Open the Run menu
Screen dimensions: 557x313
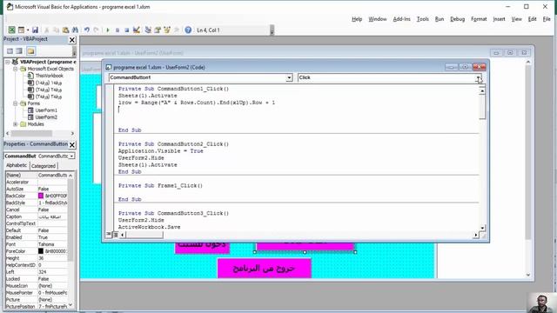440,19
